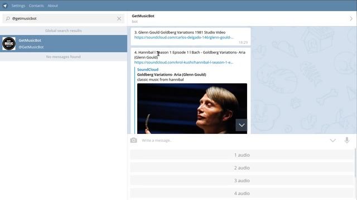Record a voice message with microphone icon
The image size is (357, 200).
[x=347, y=141]
